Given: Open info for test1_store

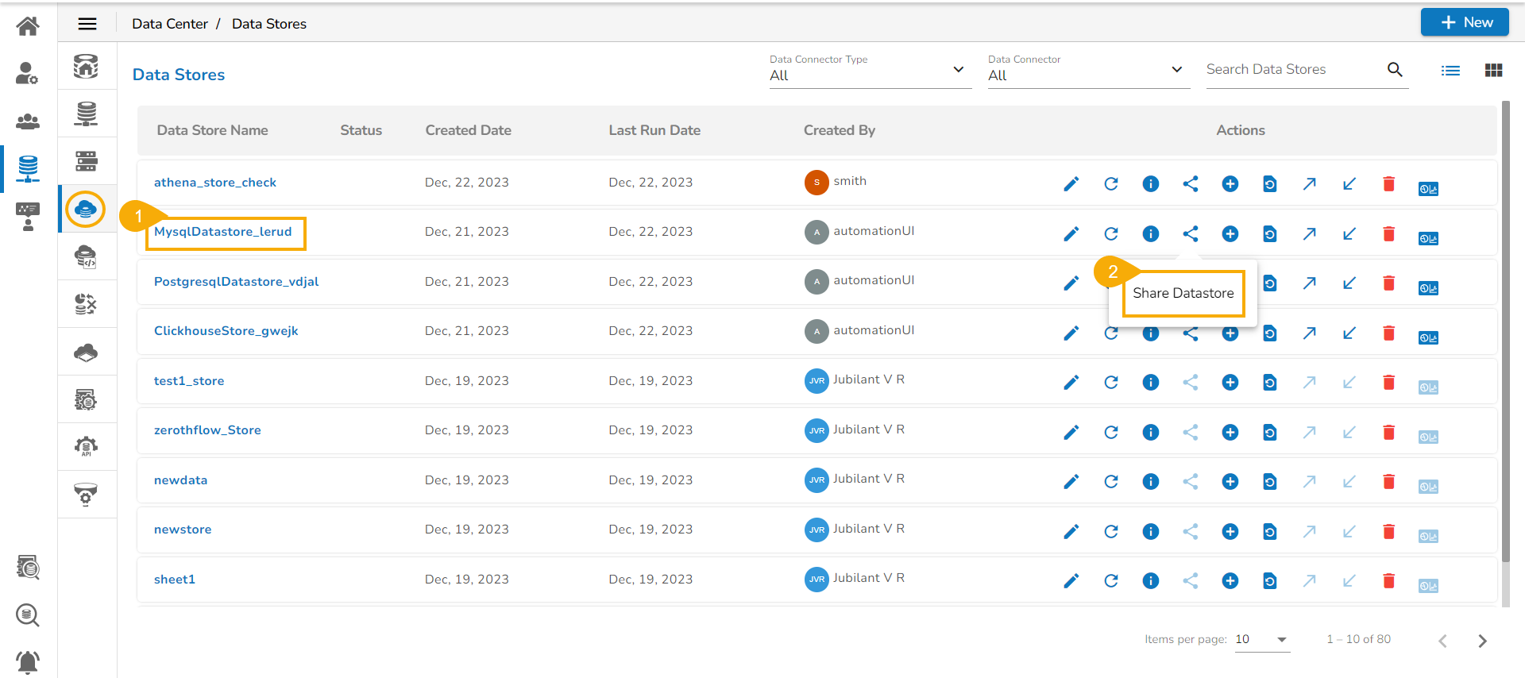Looking at the screenshot, I should click(x=1150, y=383).
